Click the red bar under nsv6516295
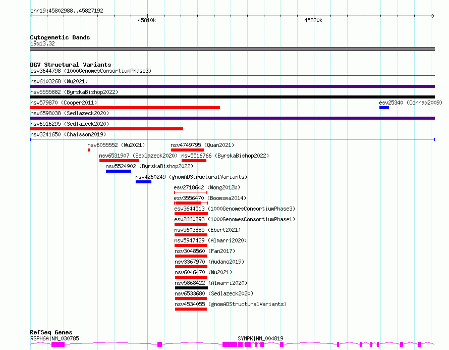The image size is (449, 350). (106, 129)
